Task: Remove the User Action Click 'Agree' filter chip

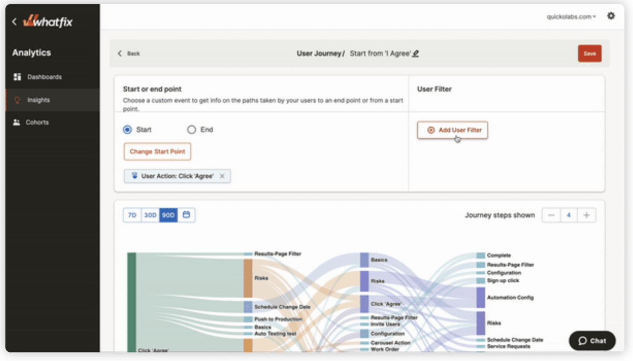Action: coord(222,176)
